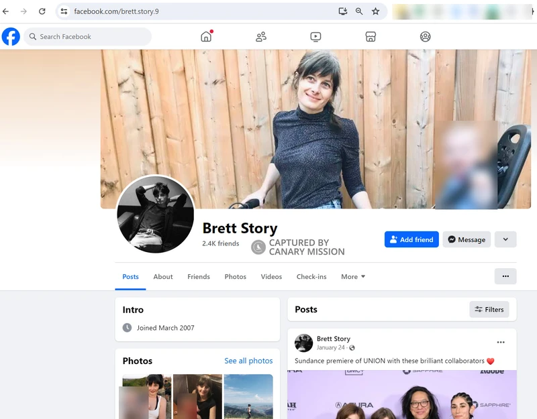Click the install app icon in address bar
This screenshot has height=419, width=537.
343,11
